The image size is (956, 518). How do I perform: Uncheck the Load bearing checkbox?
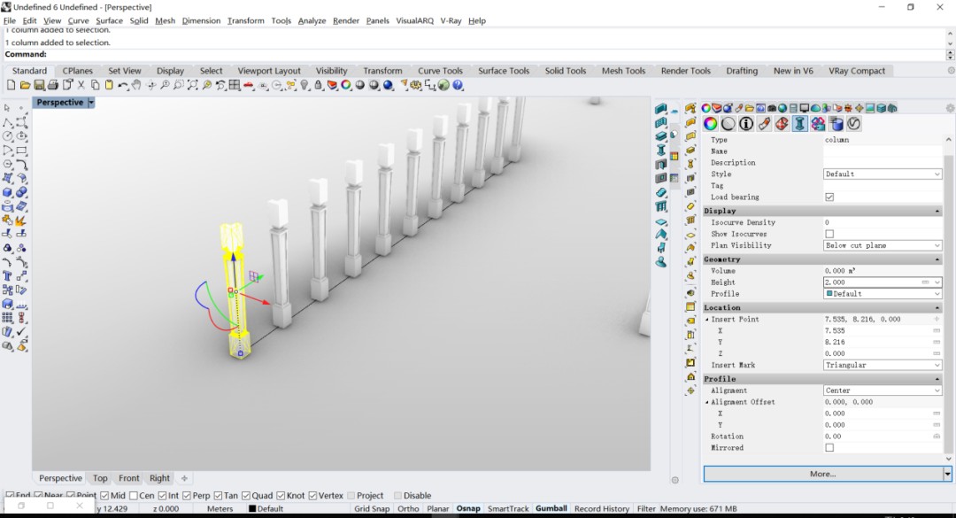click(x=829, y=197)
